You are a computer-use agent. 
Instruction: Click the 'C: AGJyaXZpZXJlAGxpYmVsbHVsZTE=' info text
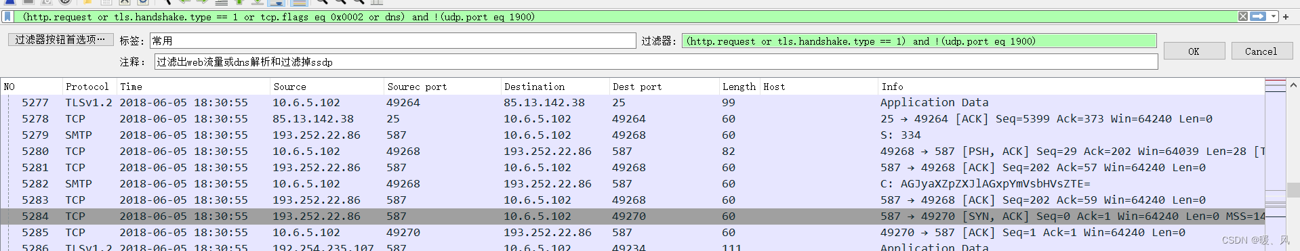[x=986, y=184]
